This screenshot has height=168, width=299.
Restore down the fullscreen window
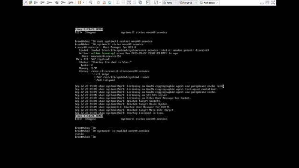tap(267, 2)
